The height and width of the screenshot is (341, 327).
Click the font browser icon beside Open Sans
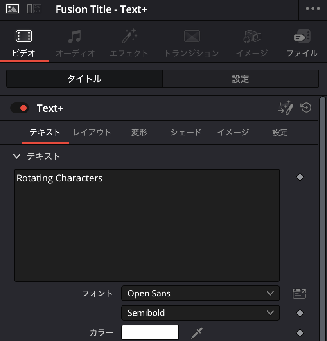(299, 293)
